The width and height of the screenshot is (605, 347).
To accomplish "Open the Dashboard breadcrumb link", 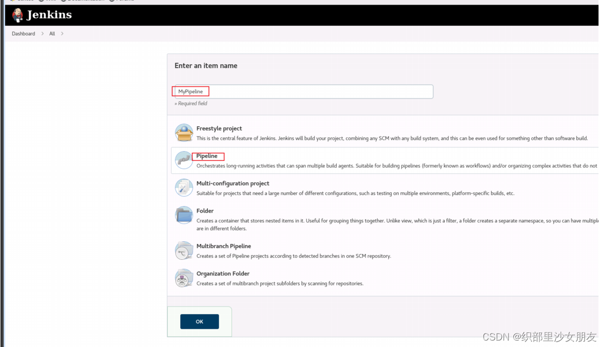I will [23, 33].
